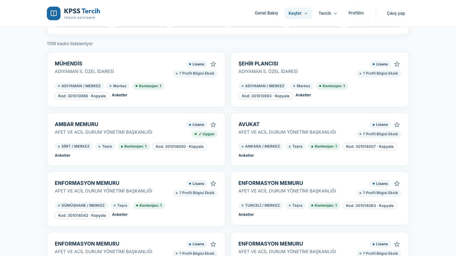Screen dimensions: 456x256
Task: Copy code 301014042 Kopyala button
Action: (82, 215)
